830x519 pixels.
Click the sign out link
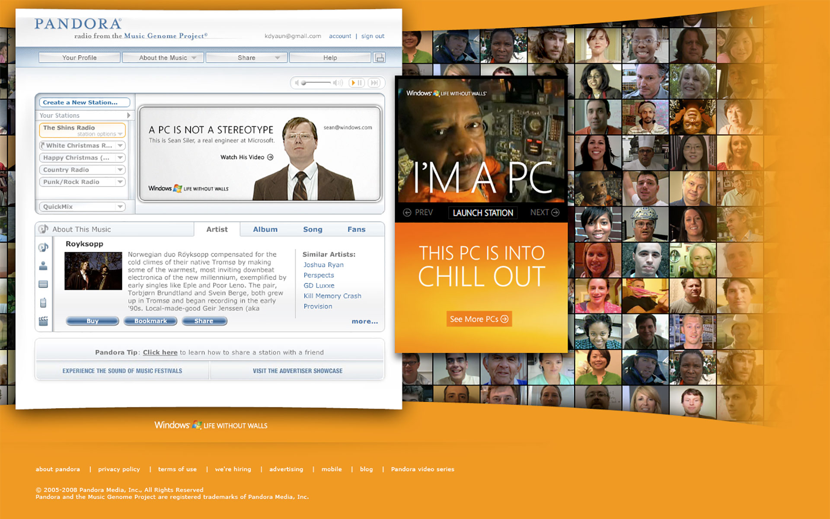point(373,36)
